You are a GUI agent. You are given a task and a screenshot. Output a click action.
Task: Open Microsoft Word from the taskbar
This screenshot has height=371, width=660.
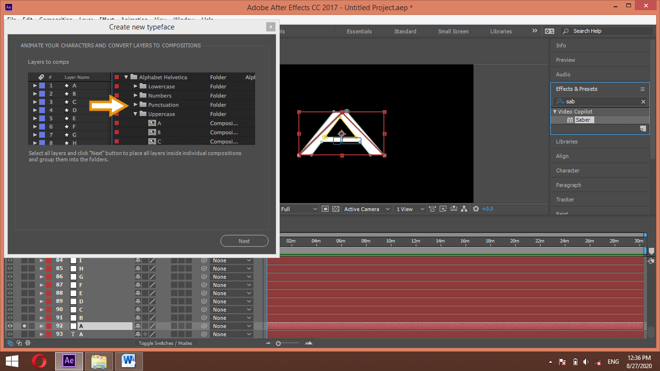[x=129, y=361]
